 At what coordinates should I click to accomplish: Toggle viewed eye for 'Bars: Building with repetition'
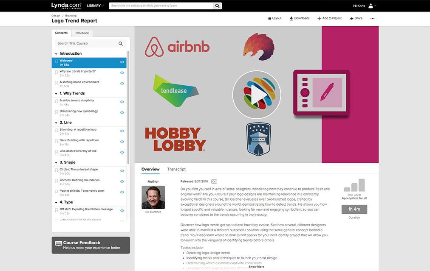point(122,142)
